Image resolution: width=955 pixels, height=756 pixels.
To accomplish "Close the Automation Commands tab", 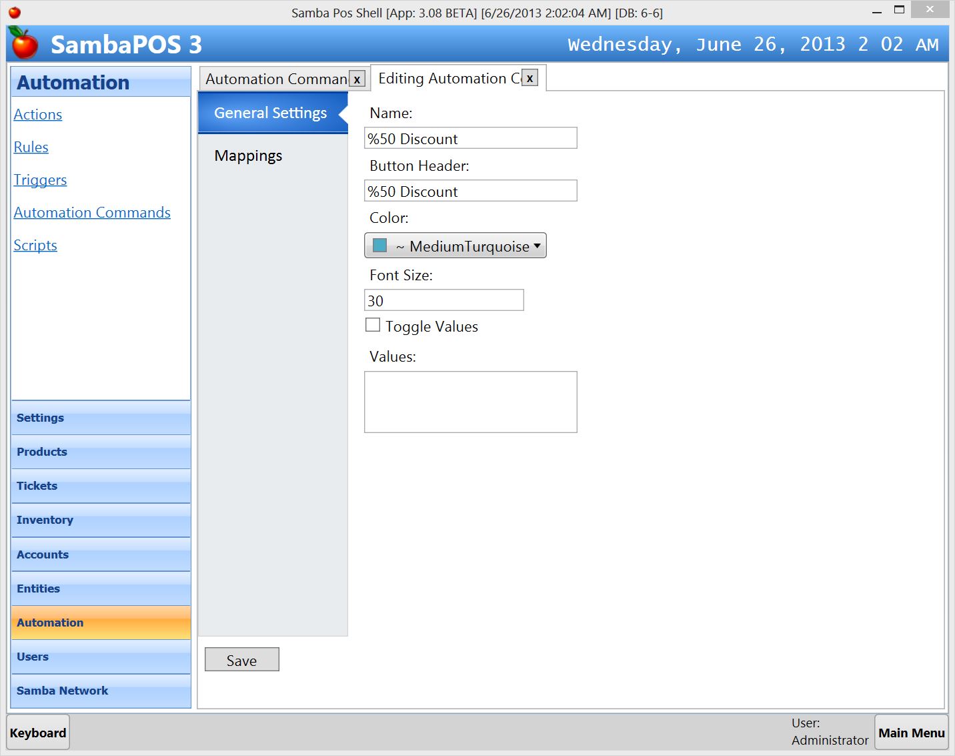I will click(x=357, y=79).
